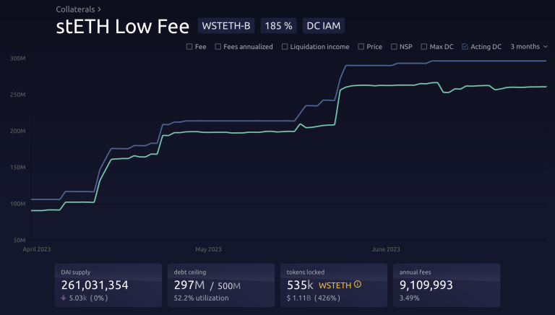Open the 3 months range dropdown

[x=529, y=47]
